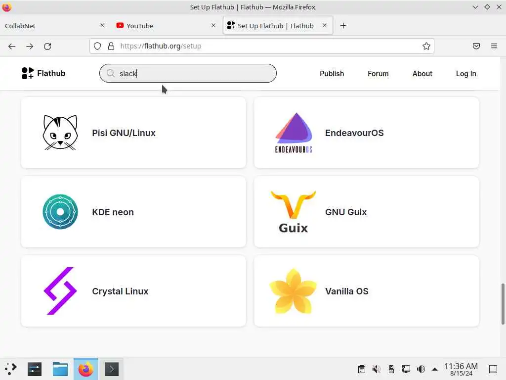Go to the Forum link

tap(378, 74)
